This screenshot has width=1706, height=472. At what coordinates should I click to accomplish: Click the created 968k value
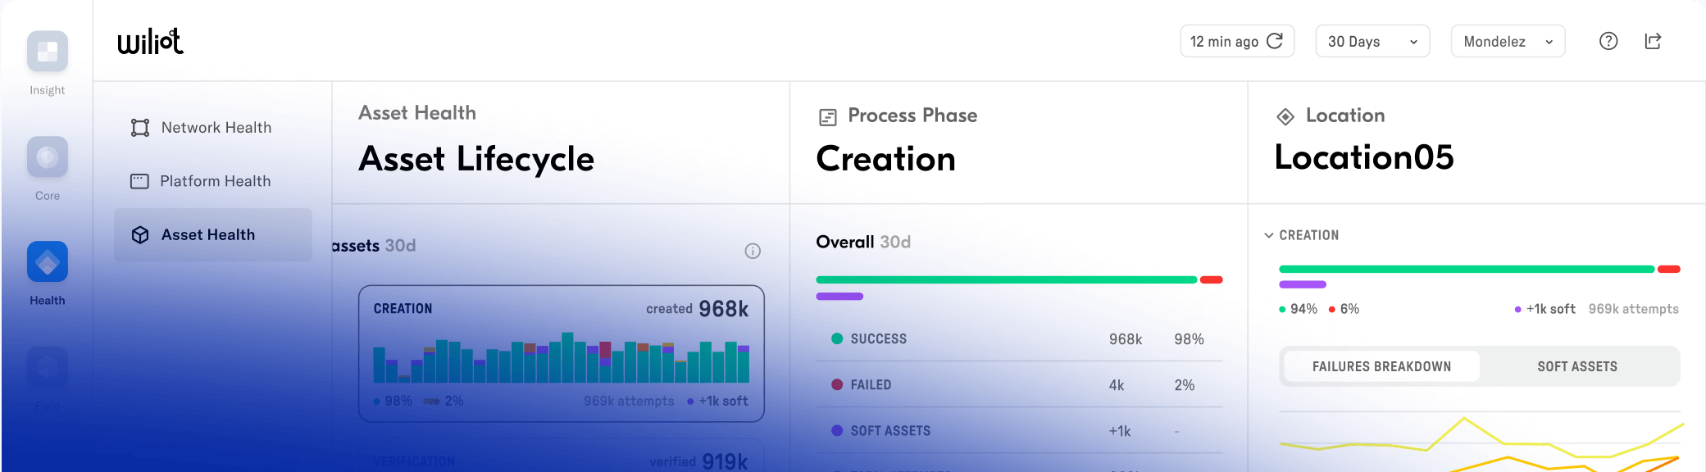[723, 309]
